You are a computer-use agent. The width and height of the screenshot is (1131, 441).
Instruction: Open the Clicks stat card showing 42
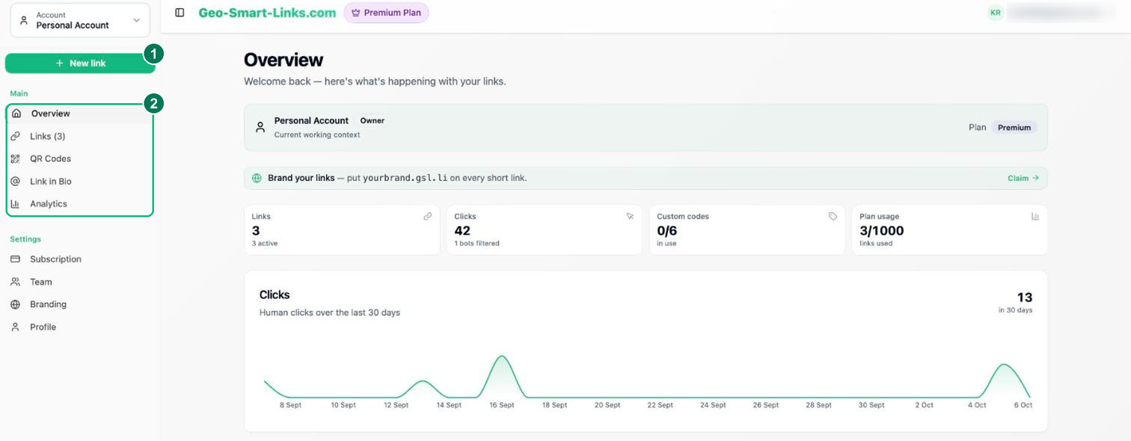(545, 229)
